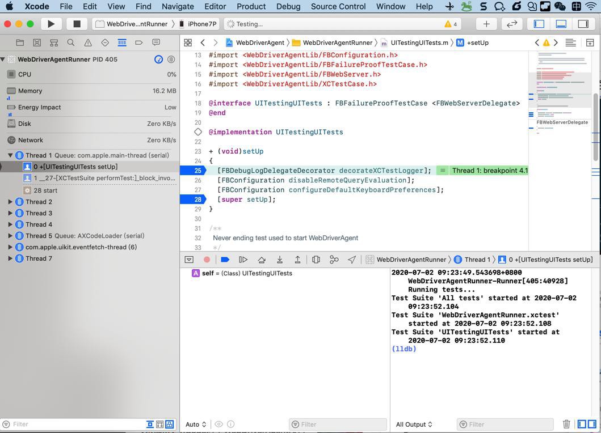Toggle the Inspectors panel visibility
This screenshot has height=433, width=601.
tap(583, 24)
